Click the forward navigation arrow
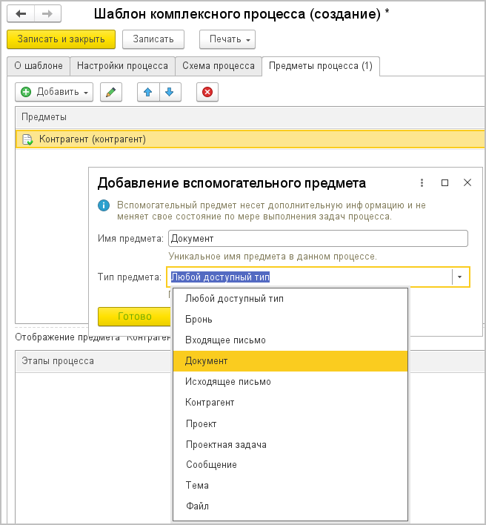 click(47, 14)
